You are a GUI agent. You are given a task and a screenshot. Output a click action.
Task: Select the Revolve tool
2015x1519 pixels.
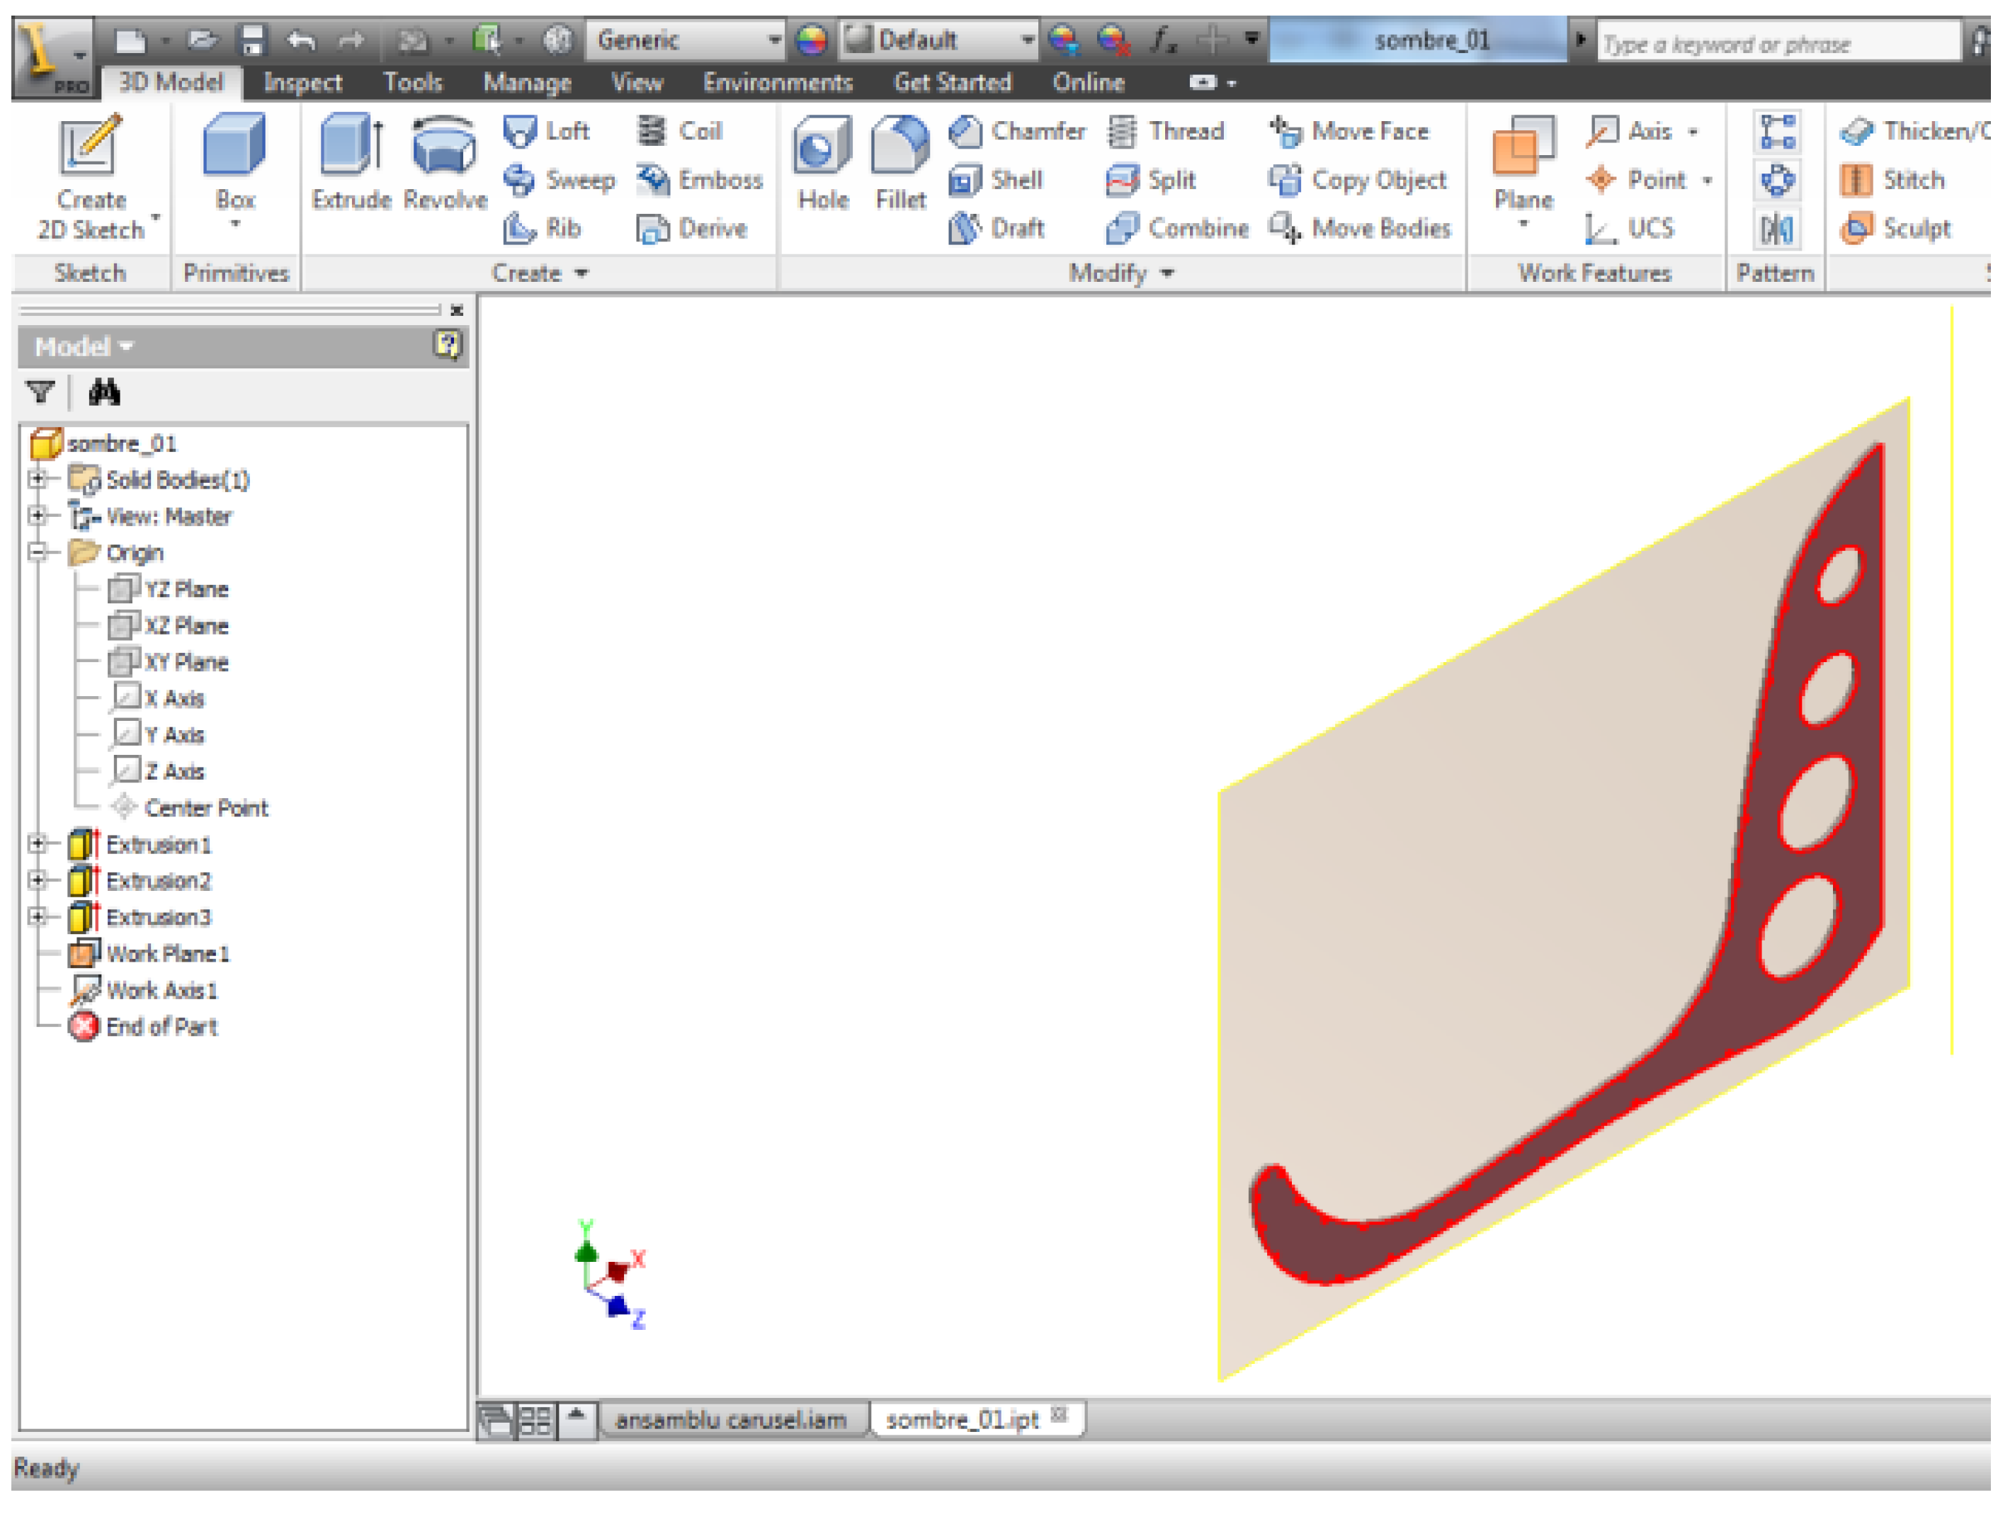pyautogui.click(x=445, y=147)
